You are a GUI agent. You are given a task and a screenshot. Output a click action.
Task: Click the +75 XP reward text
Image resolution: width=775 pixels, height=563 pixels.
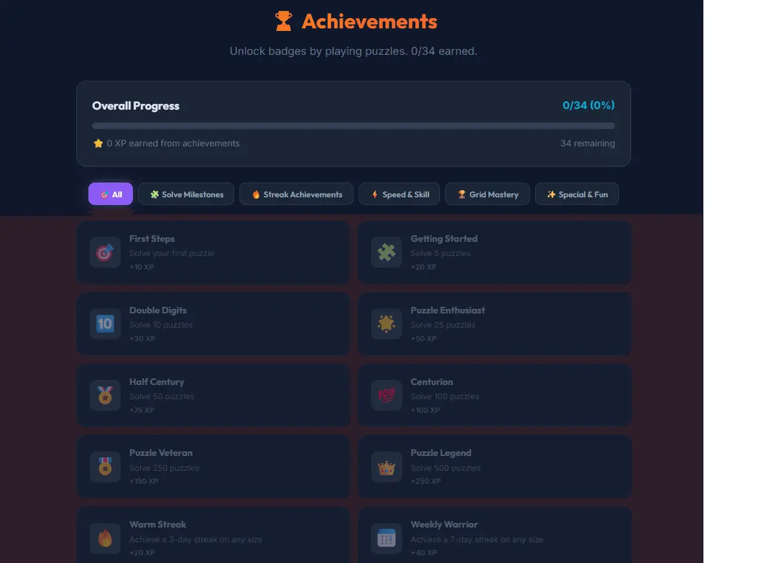coord(142,410)
